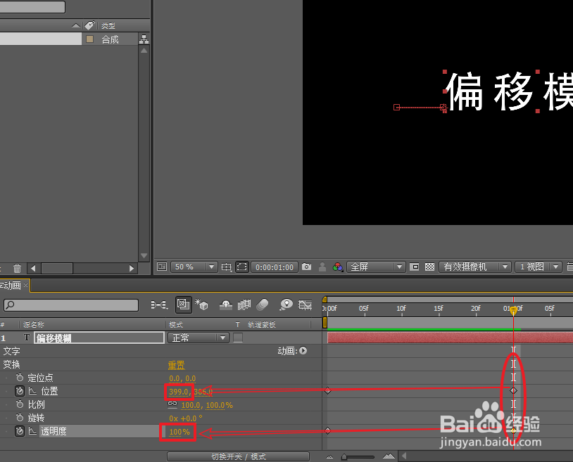Click the timeline zoom in mountain icon

tap(389, 456)
